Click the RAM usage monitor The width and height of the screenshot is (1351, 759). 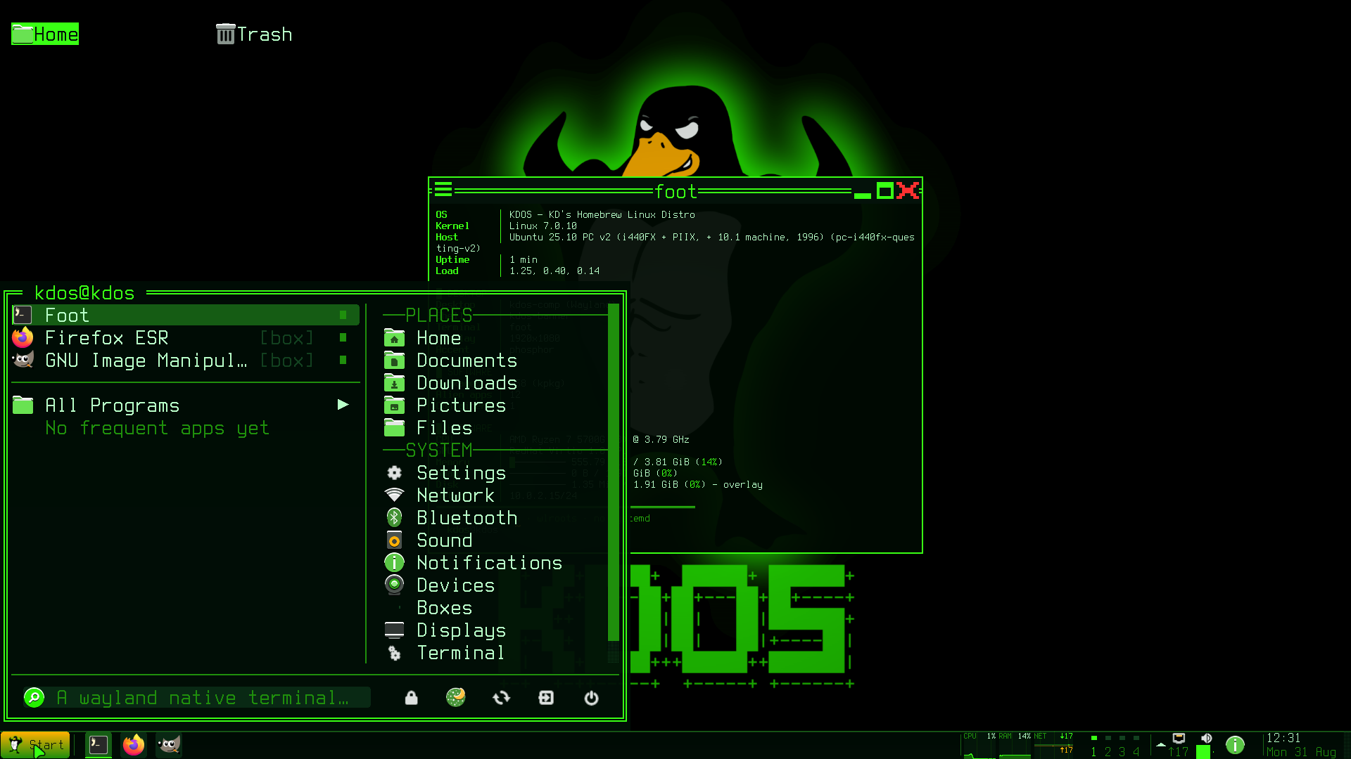pyautogui.click(x=1015, y=745)
